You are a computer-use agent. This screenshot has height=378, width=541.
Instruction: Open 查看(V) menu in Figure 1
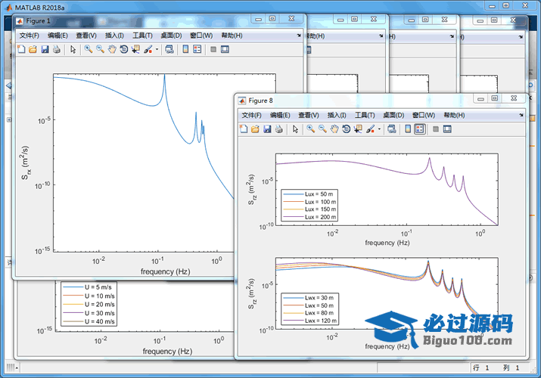point(86,36)
